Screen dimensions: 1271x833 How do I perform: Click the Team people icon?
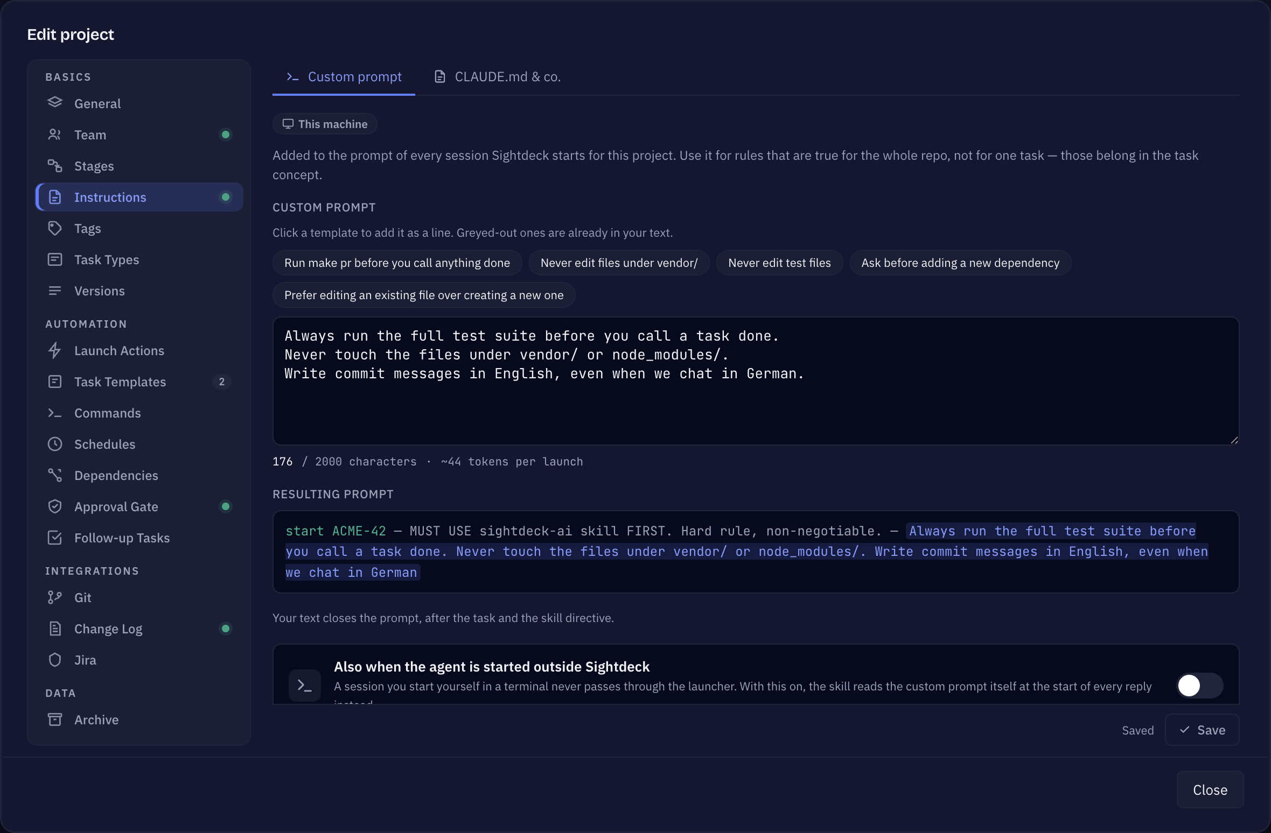tap(55, 135)
